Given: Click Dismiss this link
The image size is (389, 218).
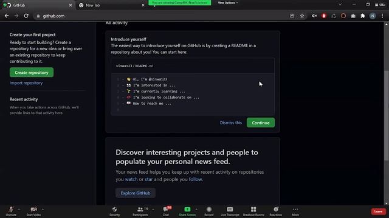Looking at the screenshot, I should pyautogui.click(x=231, y=123).
